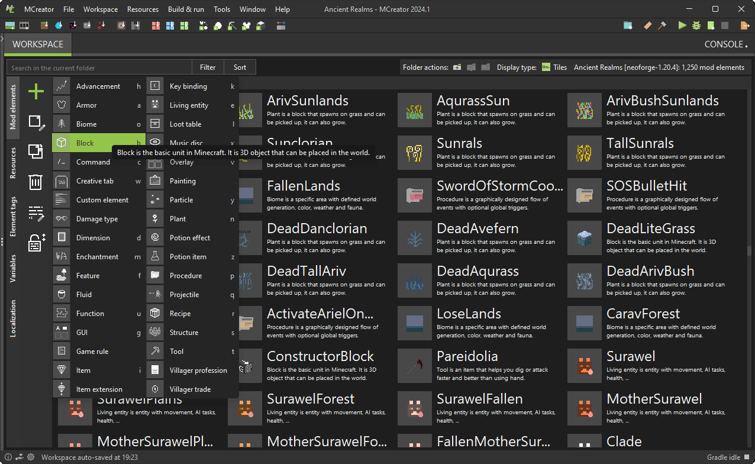
Task: Open the File menu
Action: coord(69,9)
